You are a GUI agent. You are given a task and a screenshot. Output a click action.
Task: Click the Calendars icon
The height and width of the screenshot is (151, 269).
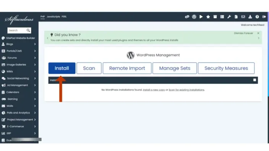3,92
